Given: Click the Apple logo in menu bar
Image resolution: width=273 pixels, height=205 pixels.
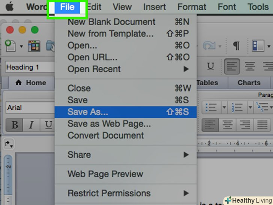Looking at the screenshot, I should (x=9, y=7).
